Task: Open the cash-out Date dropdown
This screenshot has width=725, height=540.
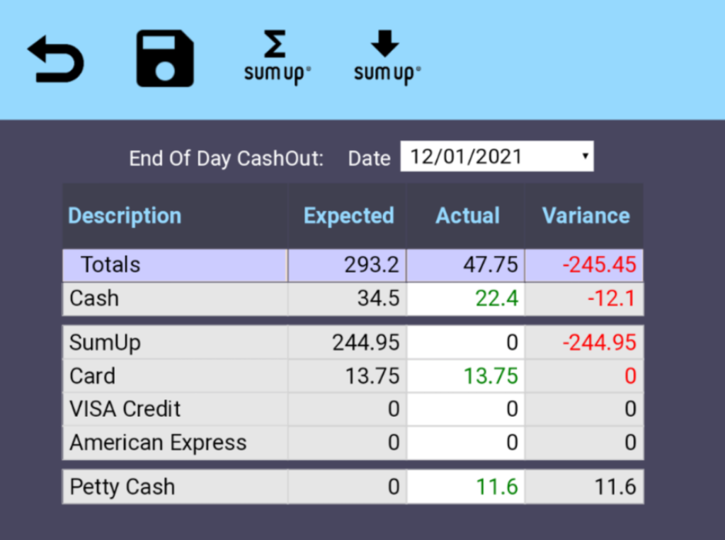Action: [x=496, y=157]
